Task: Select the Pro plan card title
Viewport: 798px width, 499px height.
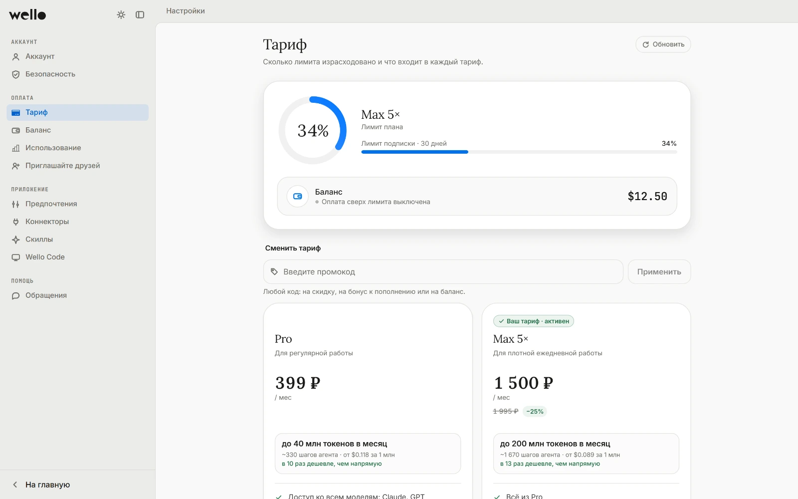Action: [283, 339]
